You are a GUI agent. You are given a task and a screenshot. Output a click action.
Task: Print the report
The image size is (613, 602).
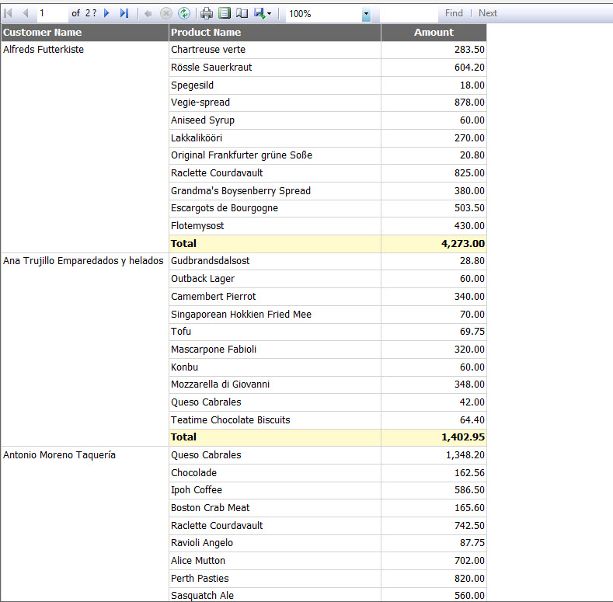pos(207,14)
